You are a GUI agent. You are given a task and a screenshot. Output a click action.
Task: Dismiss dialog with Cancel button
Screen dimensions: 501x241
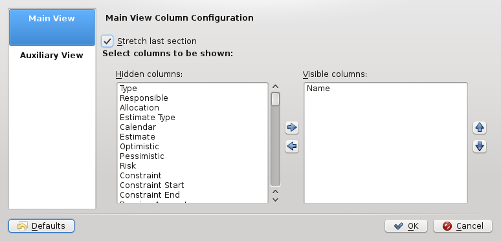tap(463, 226)
